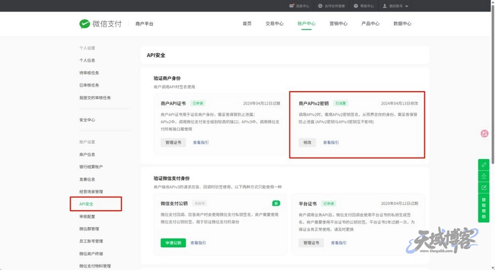Open 个人信息 in the sidebar
The image size is (495, 270).
click(87, 60)
